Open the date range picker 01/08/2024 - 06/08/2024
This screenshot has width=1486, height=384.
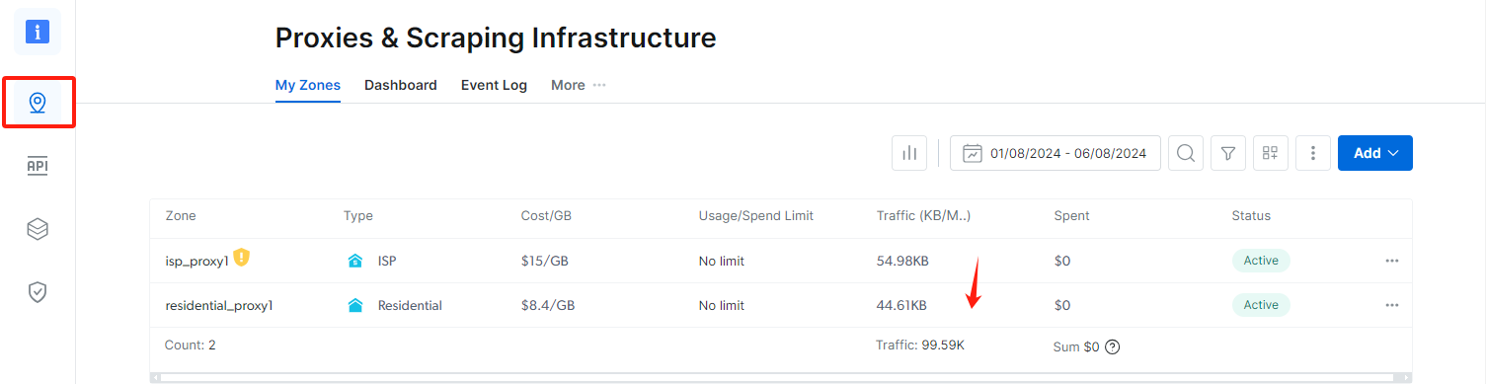coord(1056,153)
